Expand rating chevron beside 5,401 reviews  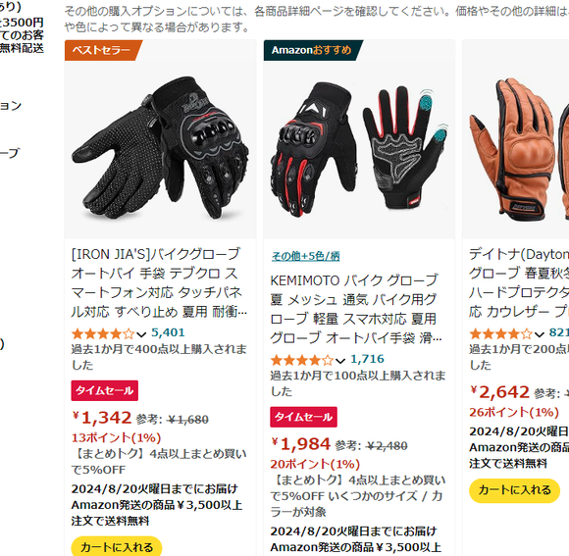[141, 334]
